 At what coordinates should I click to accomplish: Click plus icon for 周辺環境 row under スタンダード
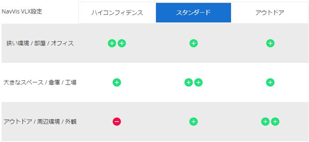193,122
